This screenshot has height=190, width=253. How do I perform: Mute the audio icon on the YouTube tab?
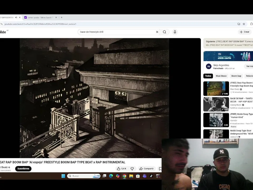(x=16, y=17)
